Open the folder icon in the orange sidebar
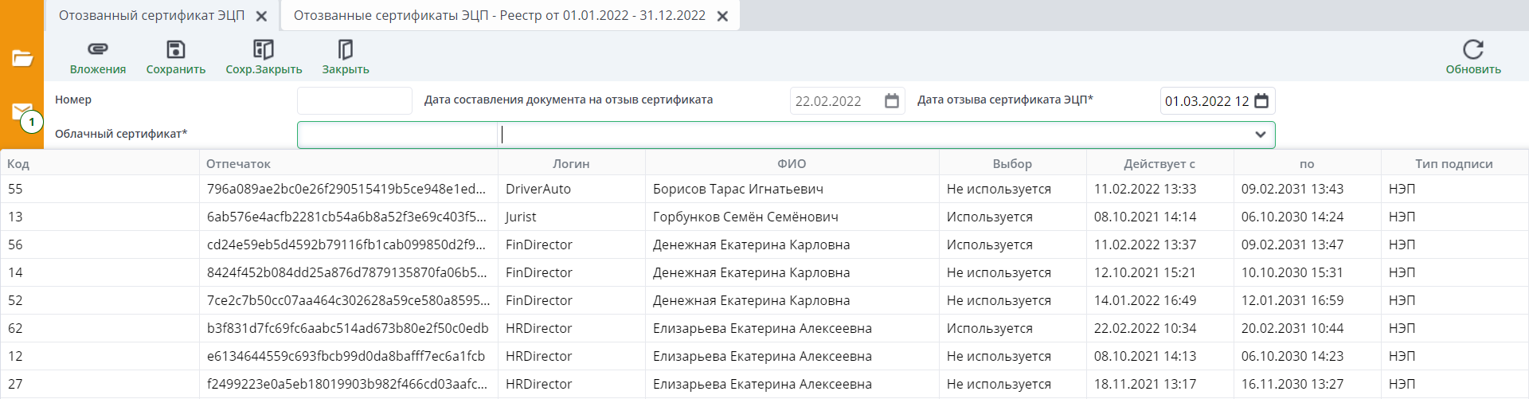This screenshot has width=1529, height=399. 22,58
